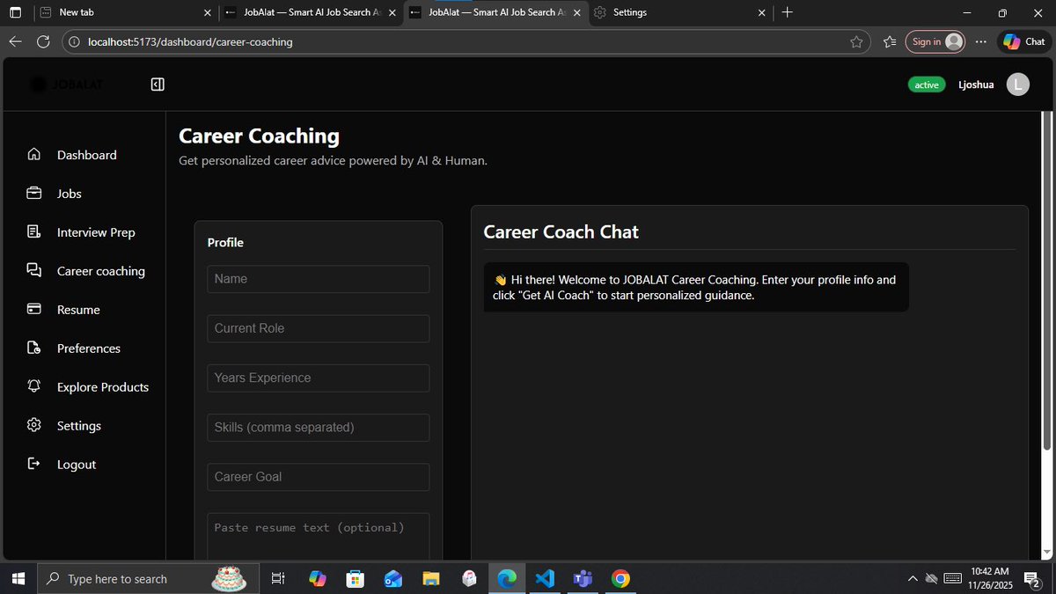Add page to favorites with star icon

click(856, 41)
